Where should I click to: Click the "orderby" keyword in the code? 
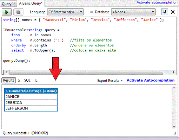pyautogui.click(x=19, y=45)
